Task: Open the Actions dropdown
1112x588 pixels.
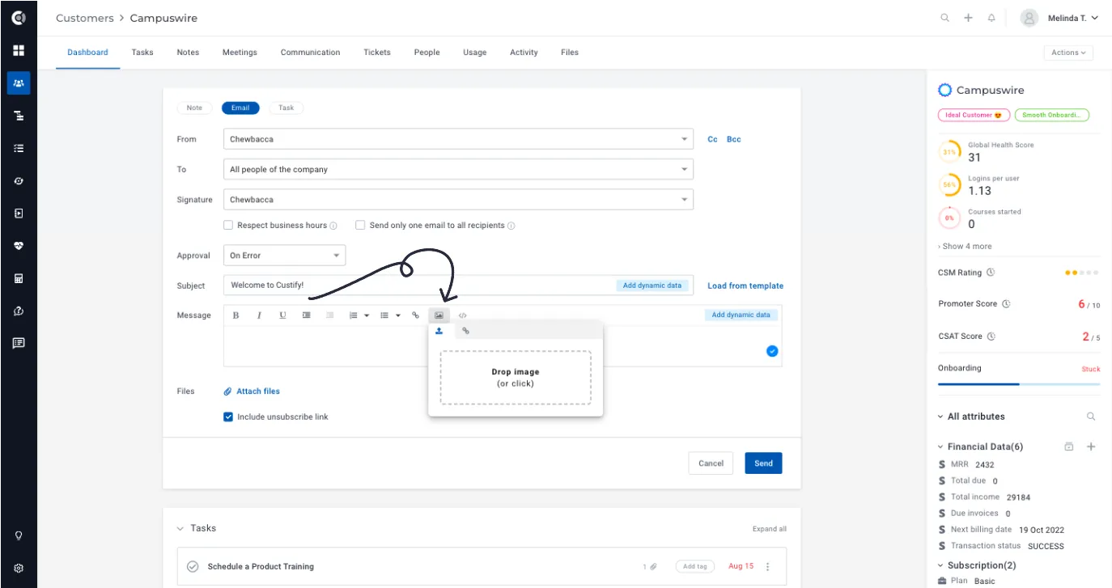Action: pos(1068,53)
